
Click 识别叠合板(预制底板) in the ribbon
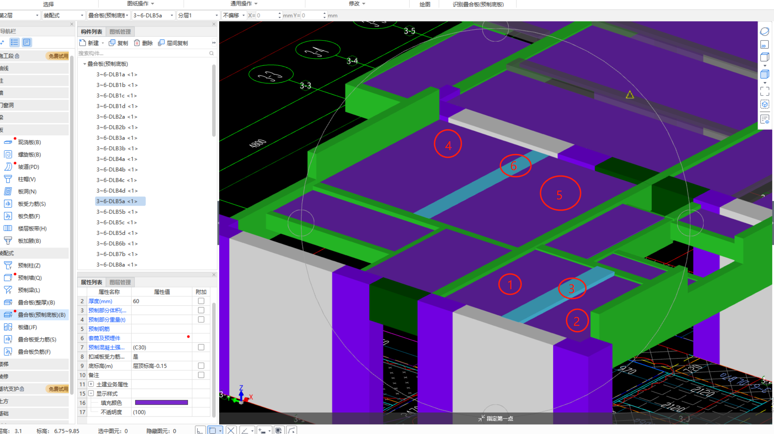tap(478, 4)
